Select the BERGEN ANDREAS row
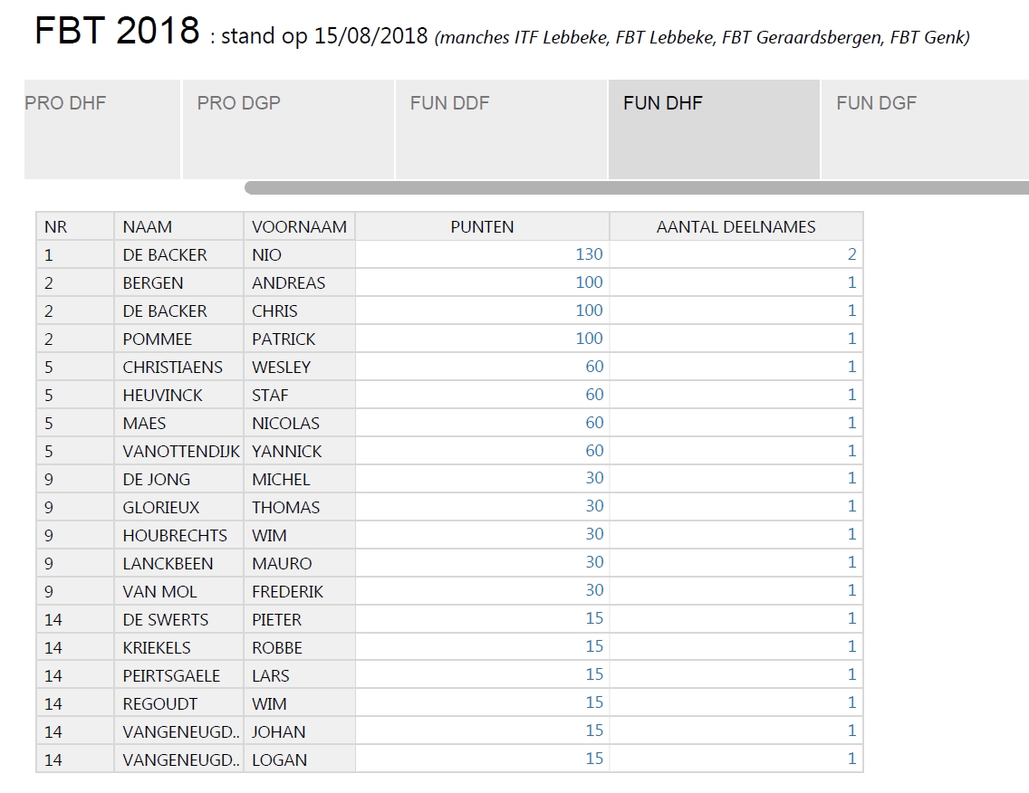The image size is (1029, 793). (x=449, y=282)
